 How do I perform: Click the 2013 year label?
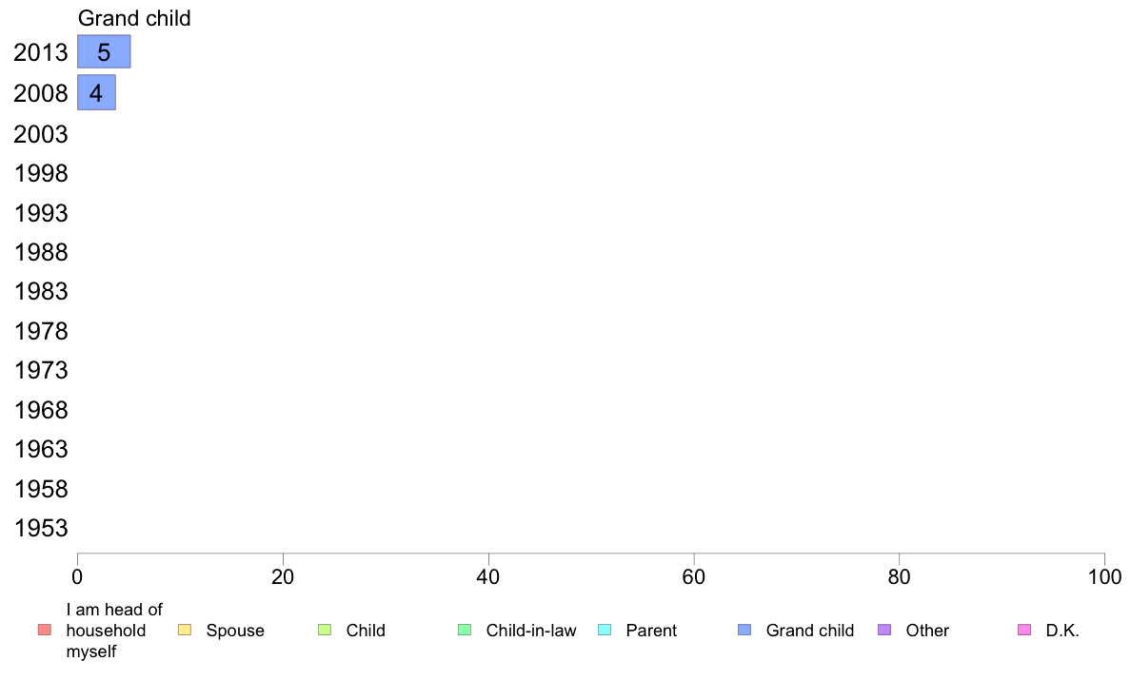tap(40, 52)
